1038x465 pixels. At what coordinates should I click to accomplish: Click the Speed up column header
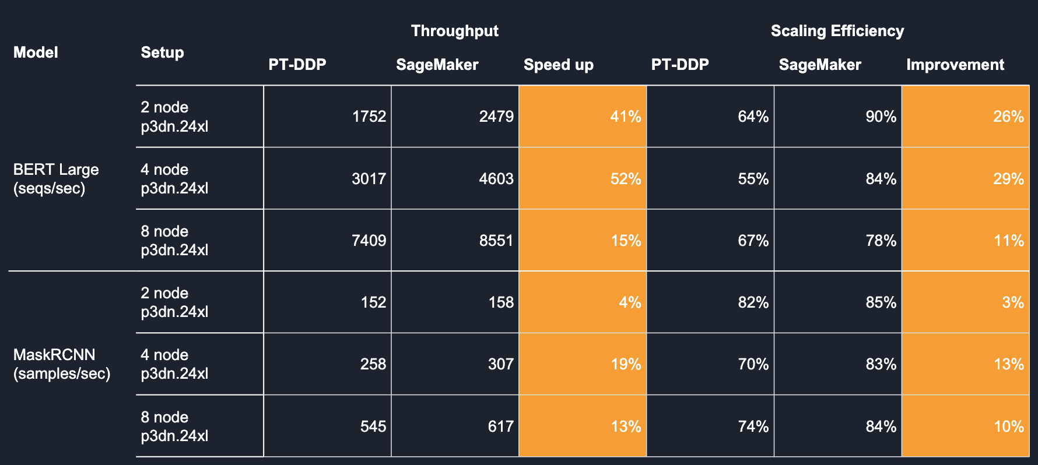pos(558,65)
